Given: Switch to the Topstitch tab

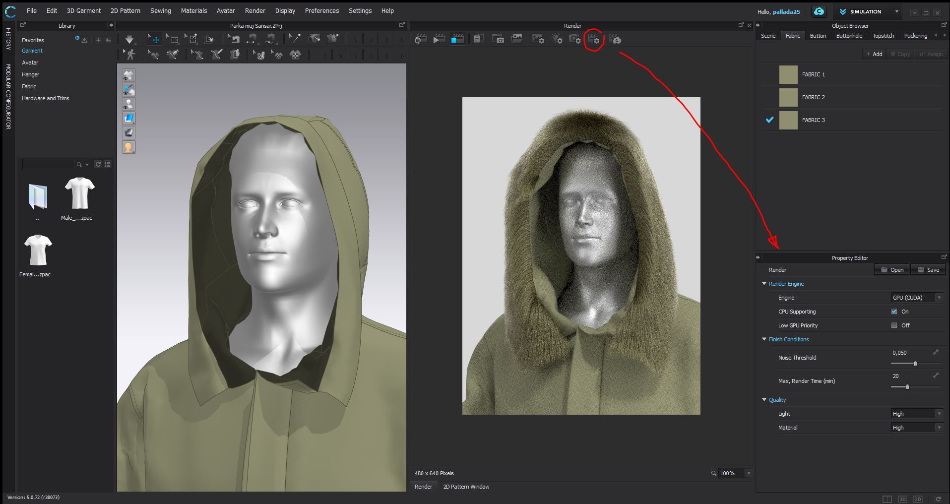Looking at the screenshot, I should click(883, 36).
